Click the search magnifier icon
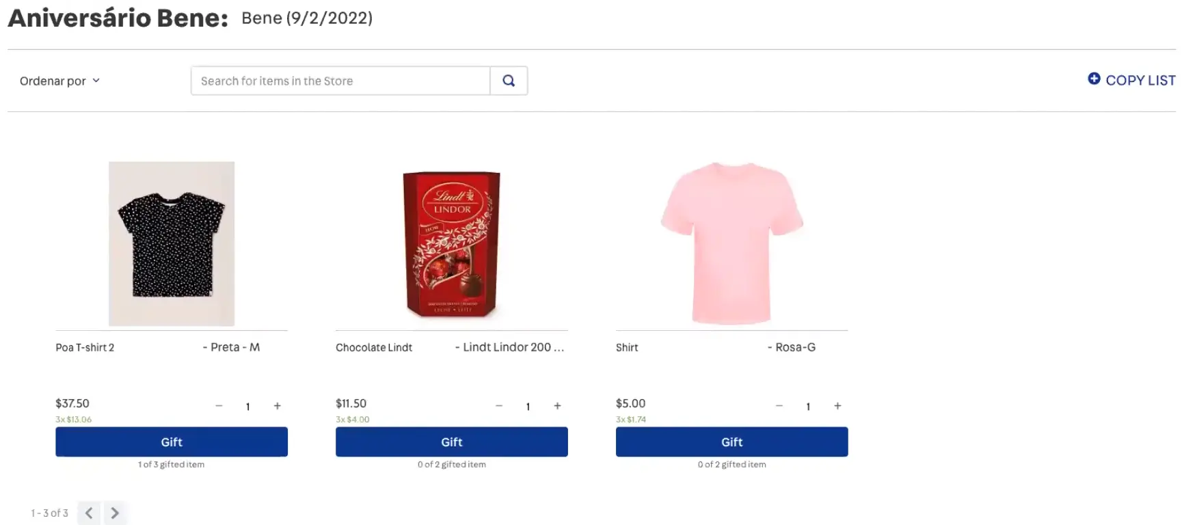1184x525 pixels. tap(509, 81)
